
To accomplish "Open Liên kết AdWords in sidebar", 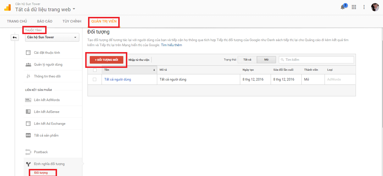I will point(47,100).
